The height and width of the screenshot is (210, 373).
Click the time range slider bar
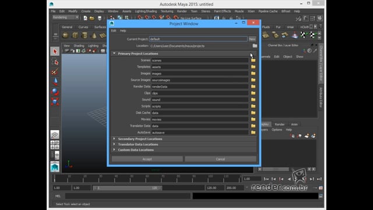(128, 188)
